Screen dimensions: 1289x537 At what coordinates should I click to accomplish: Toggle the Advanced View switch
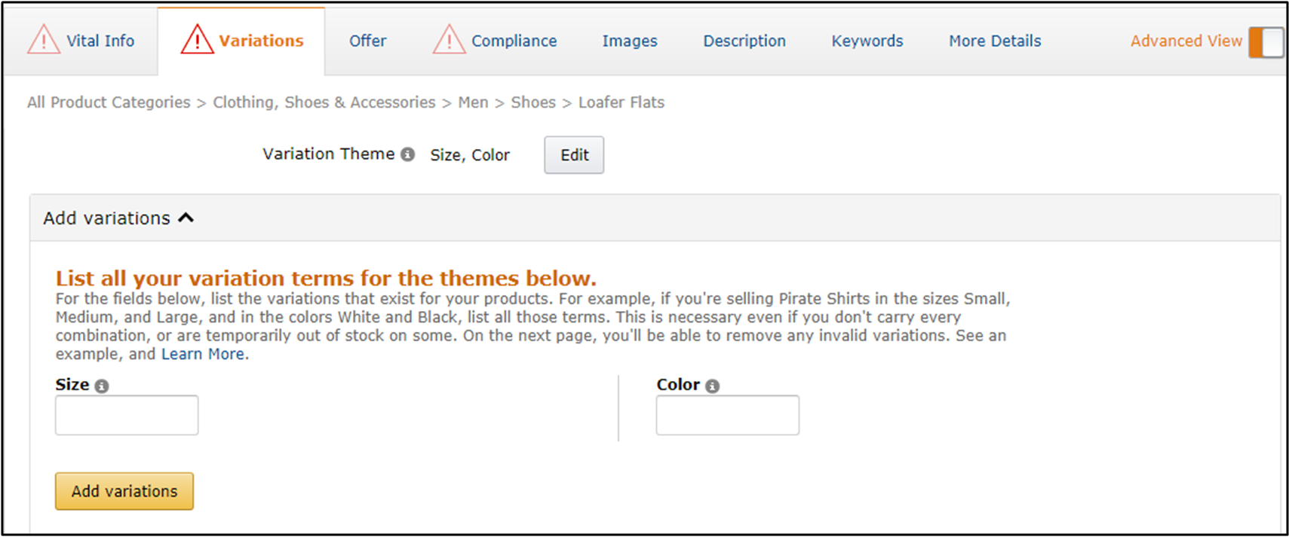1266,41
